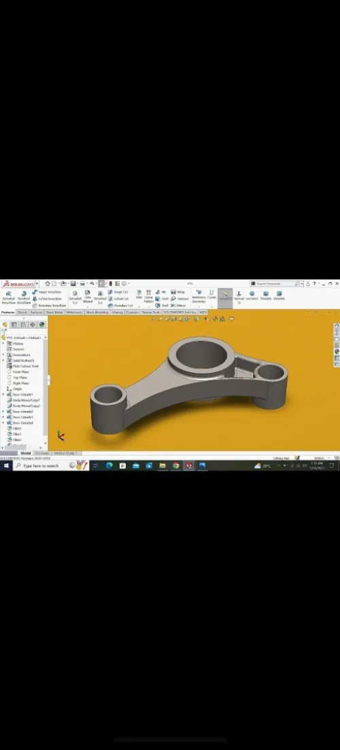Select the Mirror tool
This screenshot has height=750, width=340.
[179, 305]
